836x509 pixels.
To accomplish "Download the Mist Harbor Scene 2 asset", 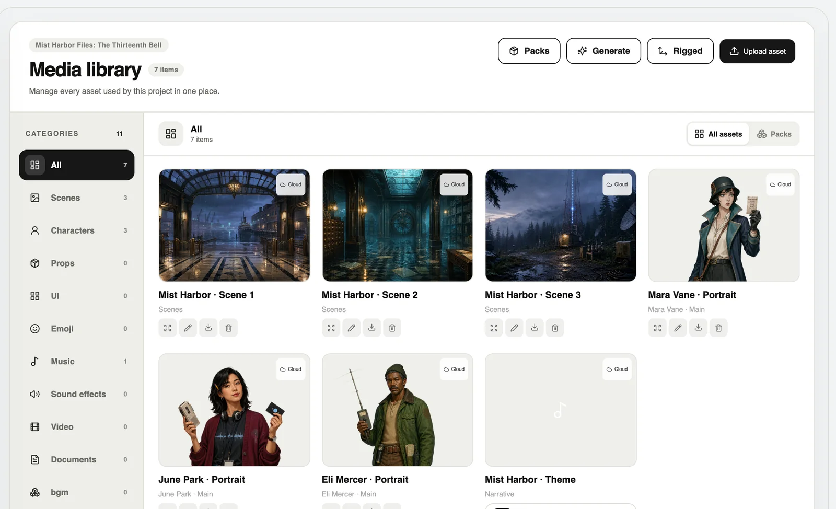I will tap(371, 328).
